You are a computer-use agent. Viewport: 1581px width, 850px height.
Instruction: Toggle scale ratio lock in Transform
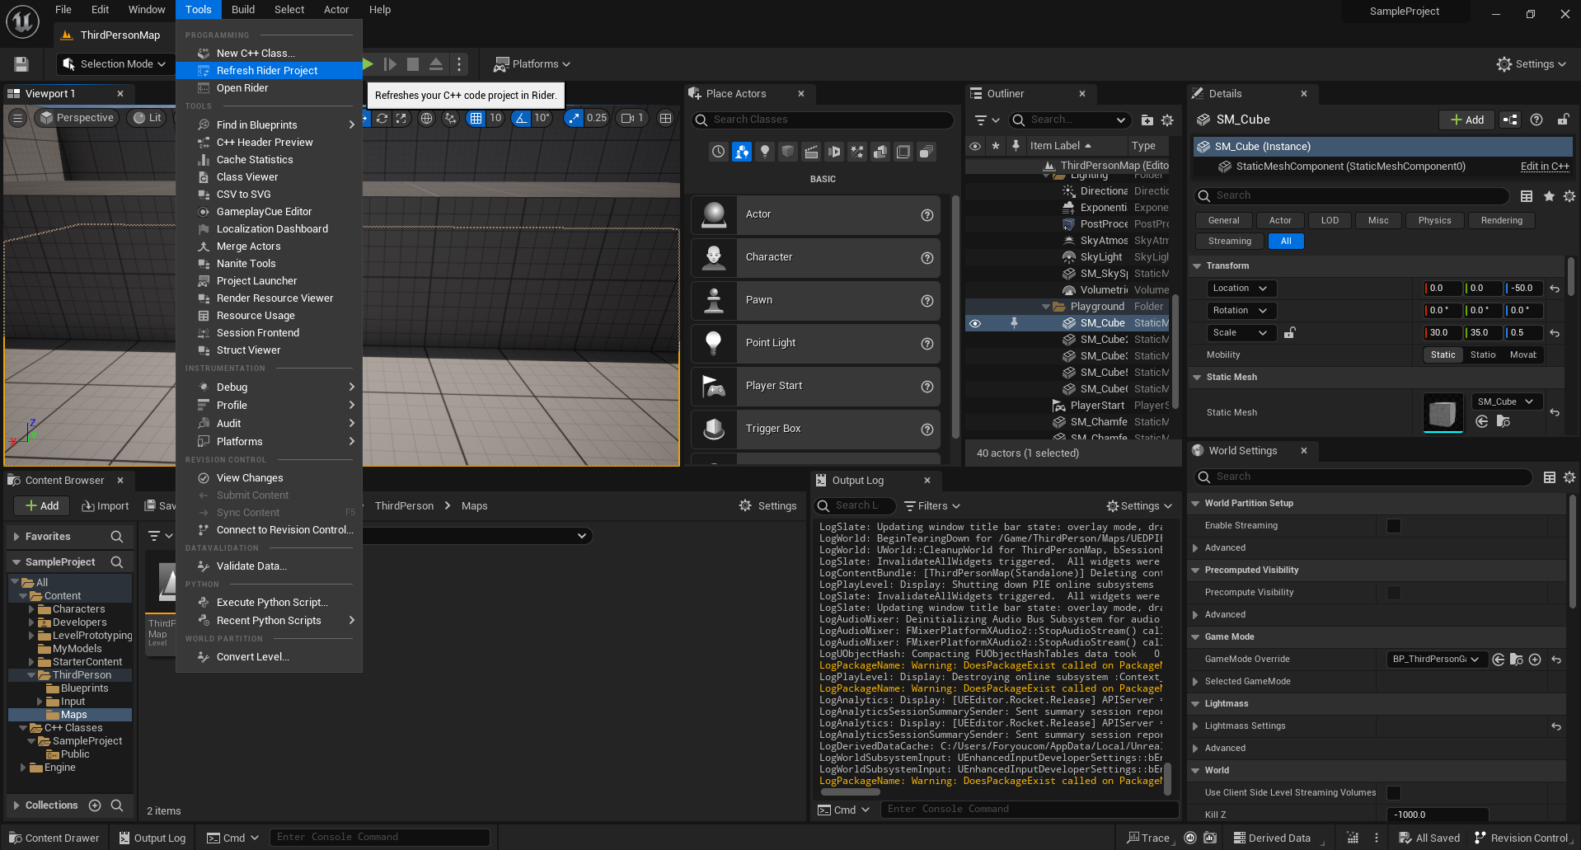[1290, 333]
